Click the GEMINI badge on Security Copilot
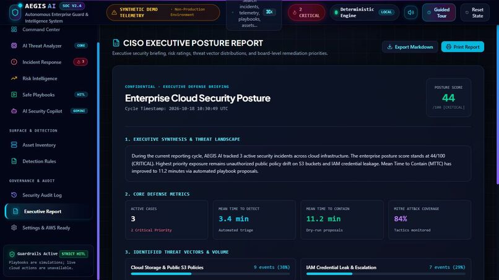The image size is (499, 280). click(79, 111)
